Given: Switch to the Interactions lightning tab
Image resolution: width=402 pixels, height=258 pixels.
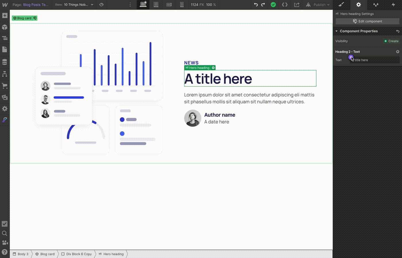Looking at the screenshot, I should pyautogui.click(x=393, y=5).
